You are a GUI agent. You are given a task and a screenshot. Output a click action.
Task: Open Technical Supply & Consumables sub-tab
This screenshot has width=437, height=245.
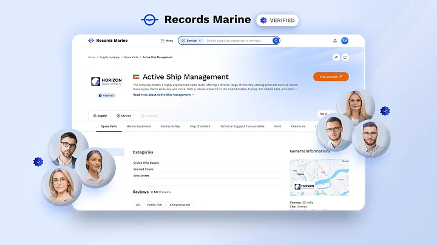click(242, 126)
